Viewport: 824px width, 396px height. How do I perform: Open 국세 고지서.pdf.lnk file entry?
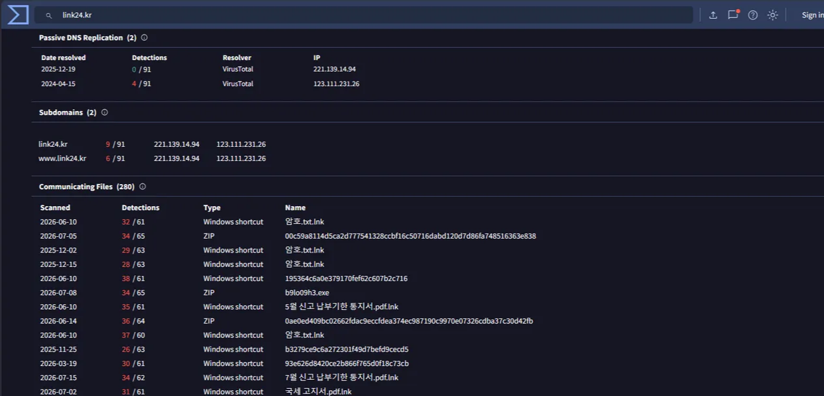[x=318, y=392]
